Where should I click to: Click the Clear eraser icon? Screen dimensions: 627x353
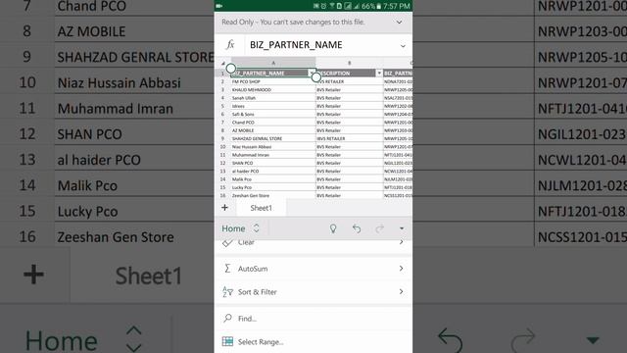pyautogui.click(x=227, y=242)
